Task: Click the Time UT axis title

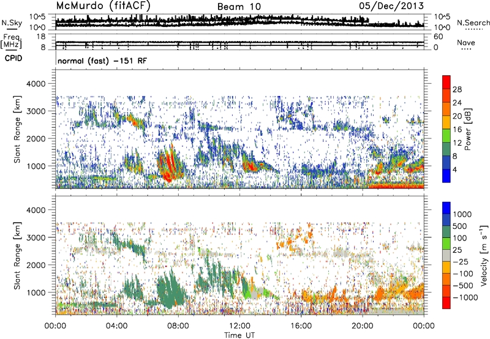Action: coord(239,335)
